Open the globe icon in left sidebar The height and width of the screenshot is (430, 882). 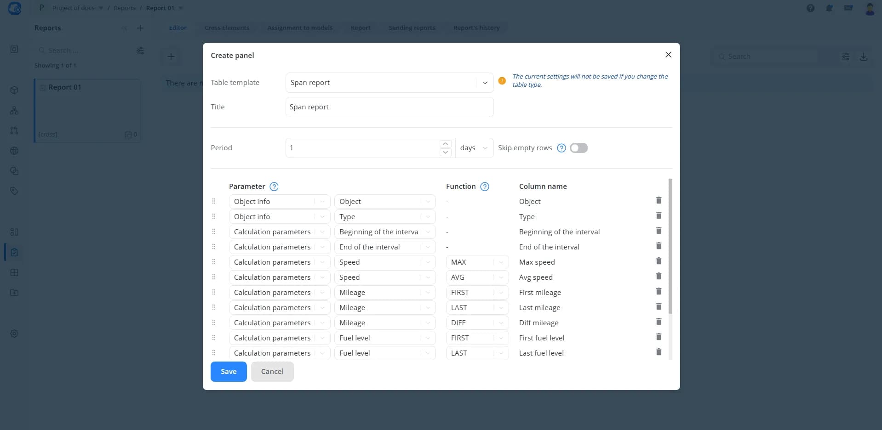[x=14, y=151]
